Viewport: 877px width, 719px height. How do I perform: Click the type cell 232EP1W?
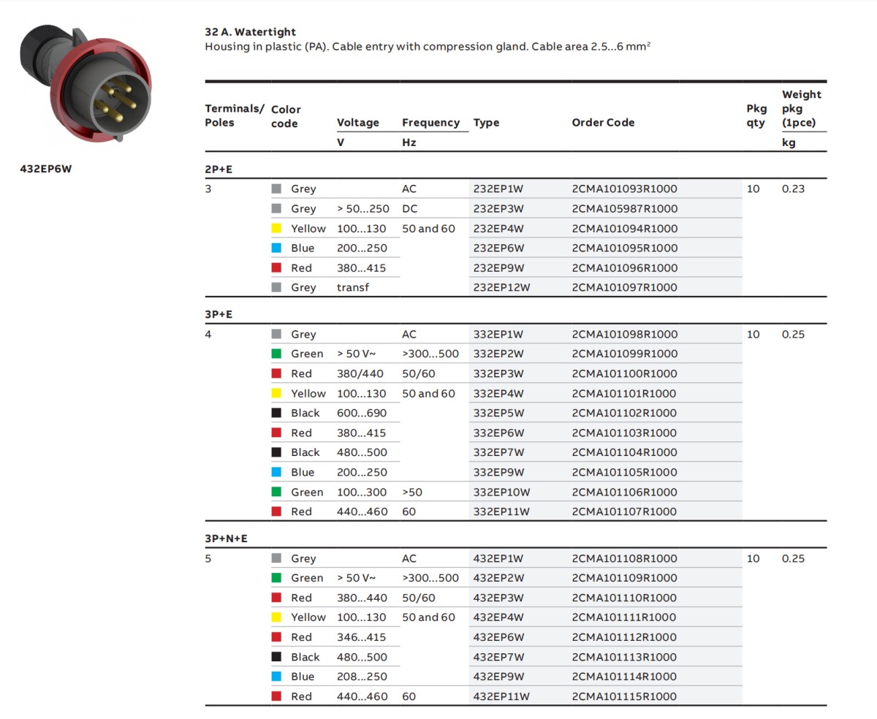pos(498,189)
